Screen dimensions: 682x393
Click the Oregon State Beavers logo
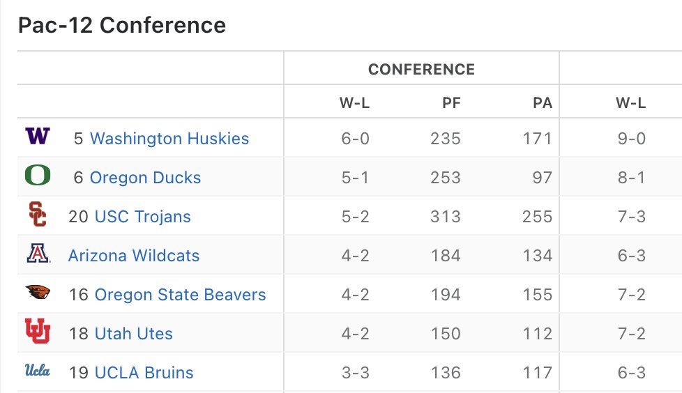pos(38,292)
